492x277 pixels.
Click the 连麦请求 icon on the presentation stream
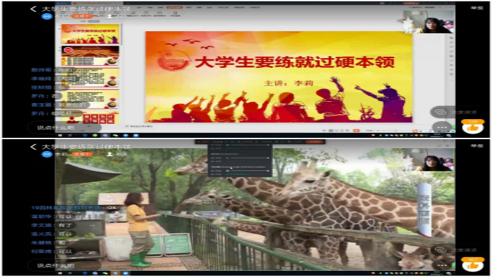point(440,111)
